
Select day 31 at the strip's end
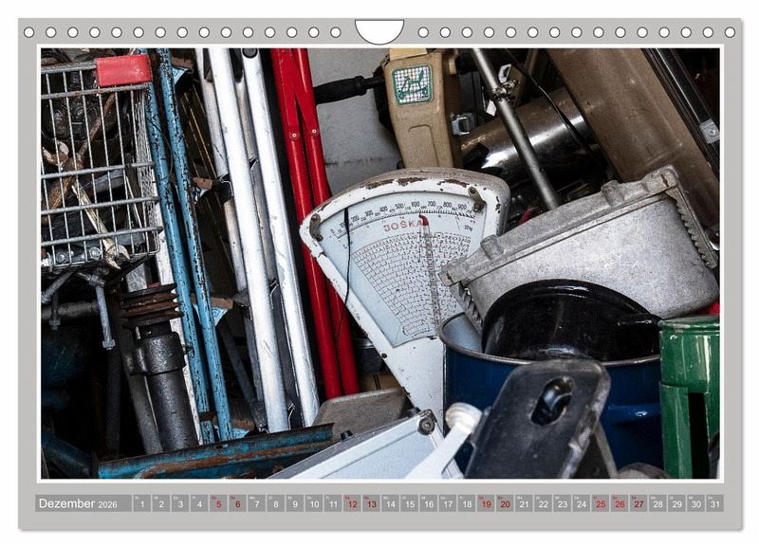[x=714, y=503]
